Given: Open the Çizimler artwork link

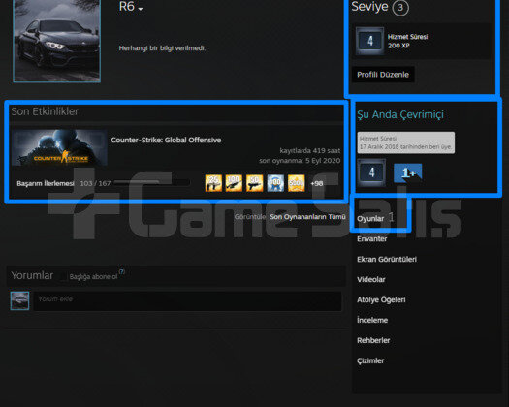Looking at the screenshot, I should pos(370,360).
